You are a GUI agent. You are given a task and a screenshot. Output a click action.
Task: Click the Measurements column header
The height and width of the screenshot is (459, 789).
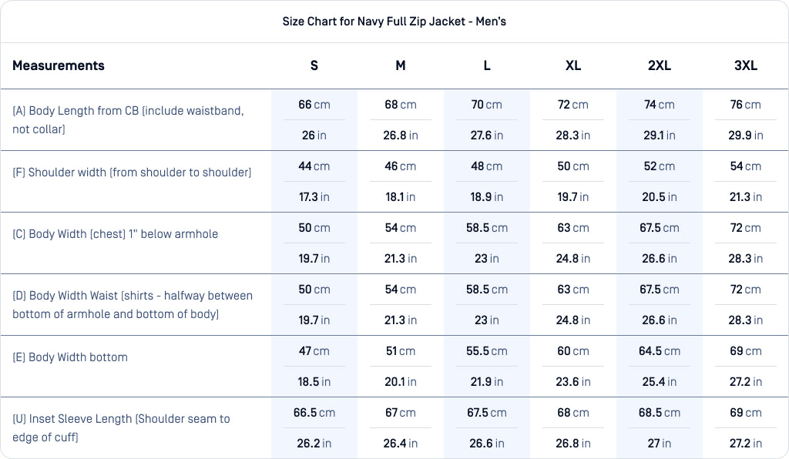[x=59, y=65]
